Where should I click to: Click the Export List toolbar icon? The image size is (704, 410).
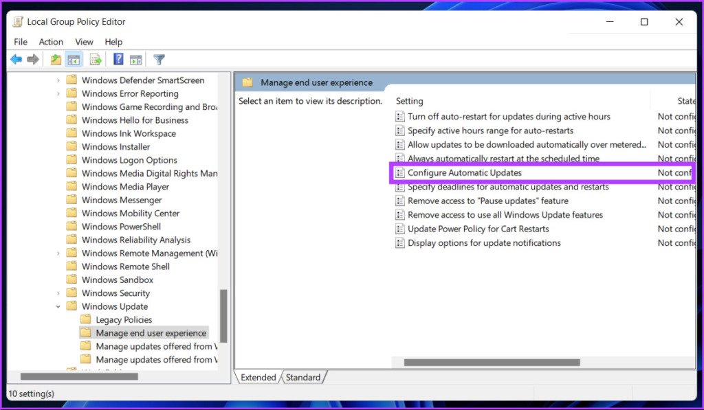[96, 60]
